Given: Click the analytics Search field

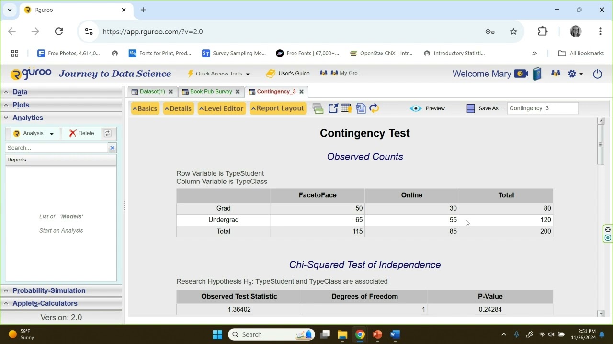Looking at the screenshot, I should (x=57, y=148).
